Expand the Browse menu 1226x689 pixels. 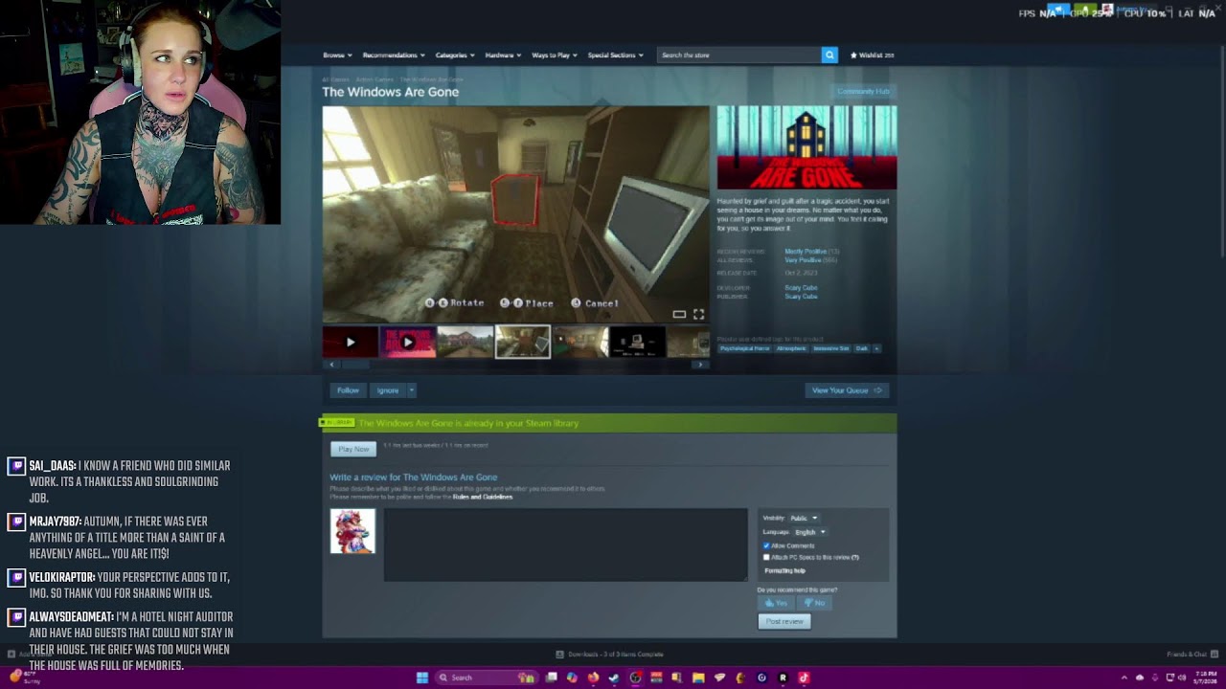coord(337,55)
